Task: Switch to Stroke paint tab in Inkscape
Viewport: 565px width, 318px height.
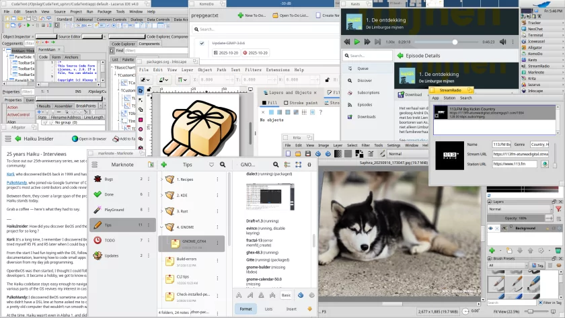Action: point(301,103)
